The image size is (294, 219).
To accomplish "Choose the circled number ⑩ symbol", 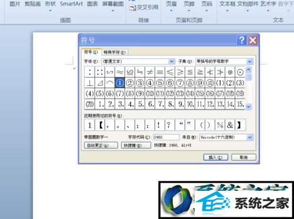I will point(210,83).
